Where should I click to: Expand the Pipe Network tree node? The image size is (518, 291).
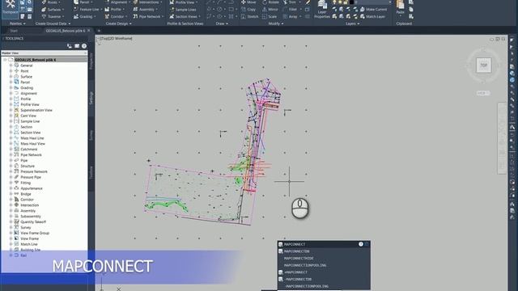click(11, 154)
